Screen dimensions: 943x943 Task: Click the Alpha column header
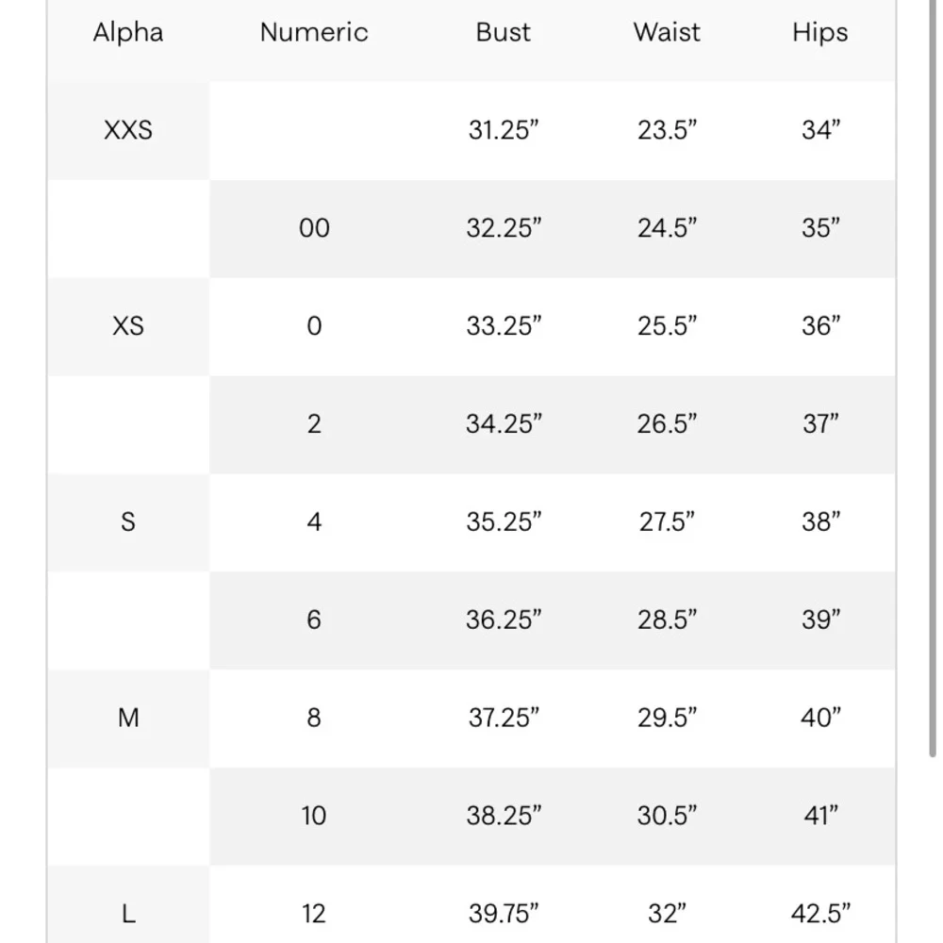coord(128,33)
